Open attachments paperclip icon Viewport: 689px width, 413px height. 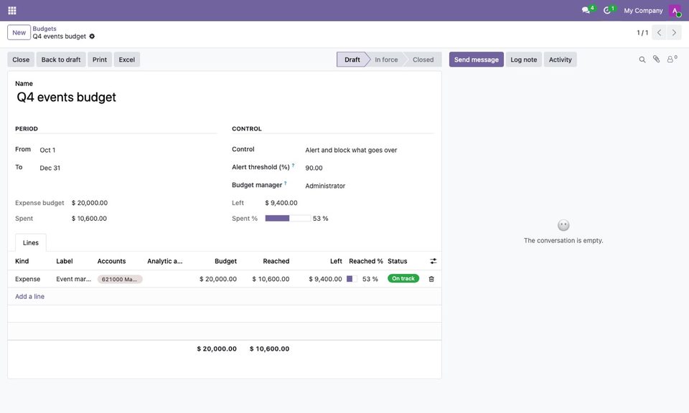pos(656,60)
